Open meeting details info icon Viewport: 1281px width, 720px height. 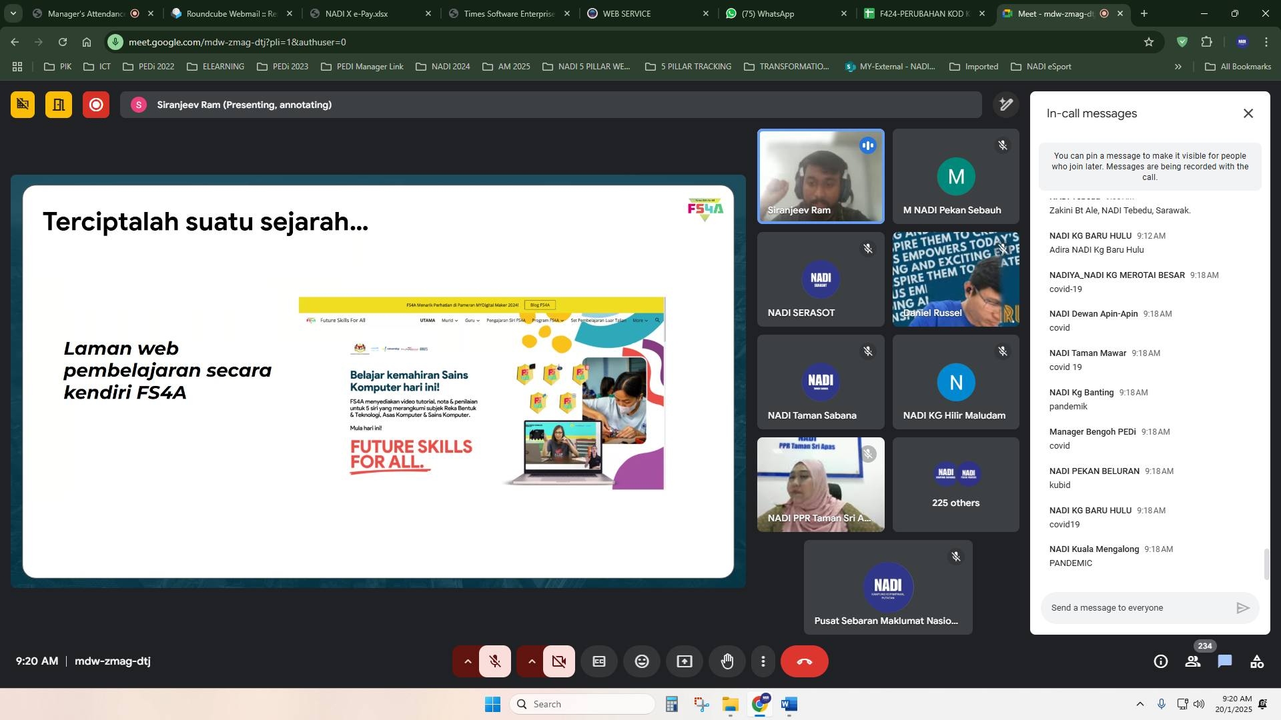1161,661
